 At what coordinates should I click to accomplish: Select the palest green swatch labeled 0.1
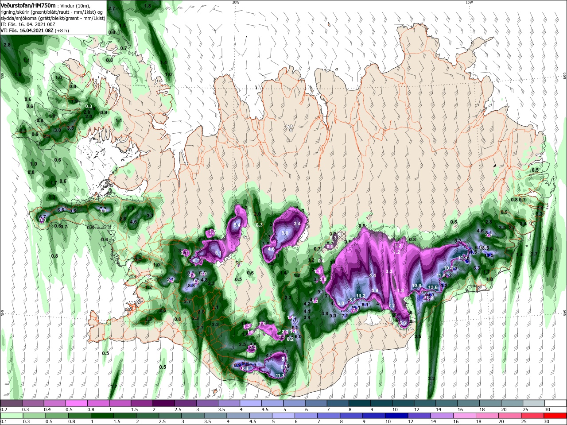11,416
